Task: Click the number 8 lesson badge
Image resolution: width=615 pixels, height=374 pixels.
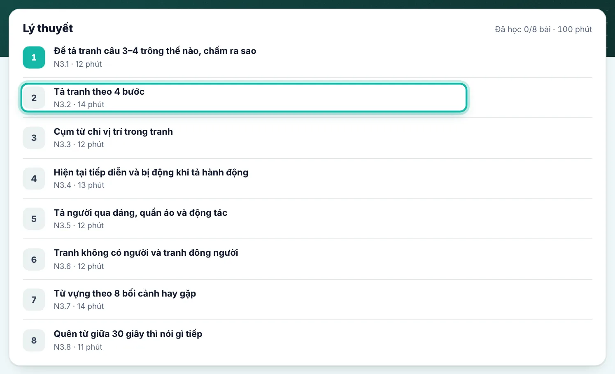Action: (x=34, y=340)
